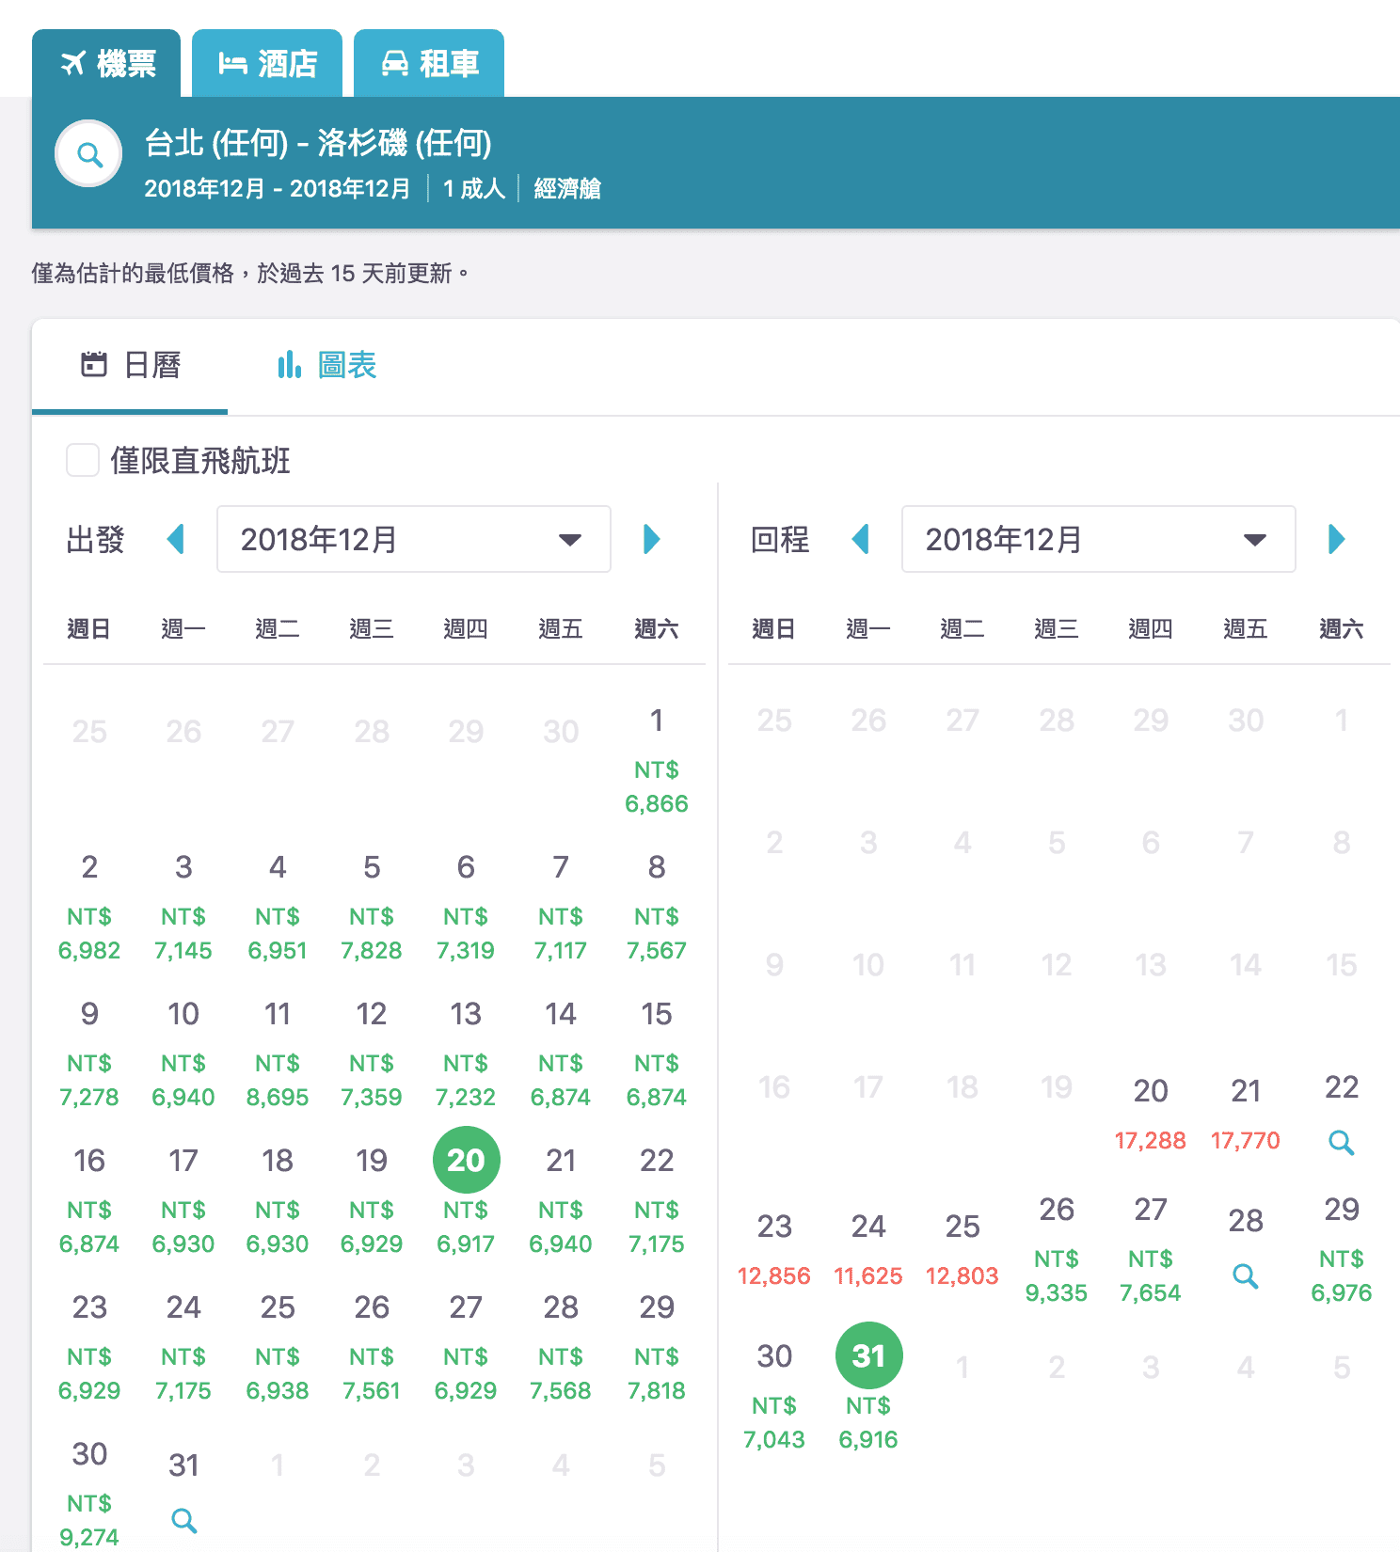1400x1552 pixels.
Task: Open the 機票 flights tab
Action: (x=106, y=63)
